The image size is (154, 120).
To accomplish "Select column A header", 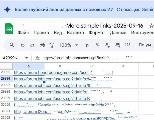I will [28, 66].
